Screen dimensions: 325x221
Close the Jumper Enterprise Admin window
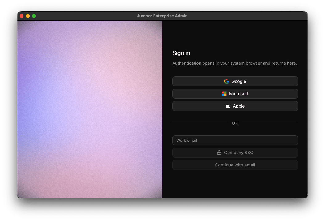pos(22,16)
